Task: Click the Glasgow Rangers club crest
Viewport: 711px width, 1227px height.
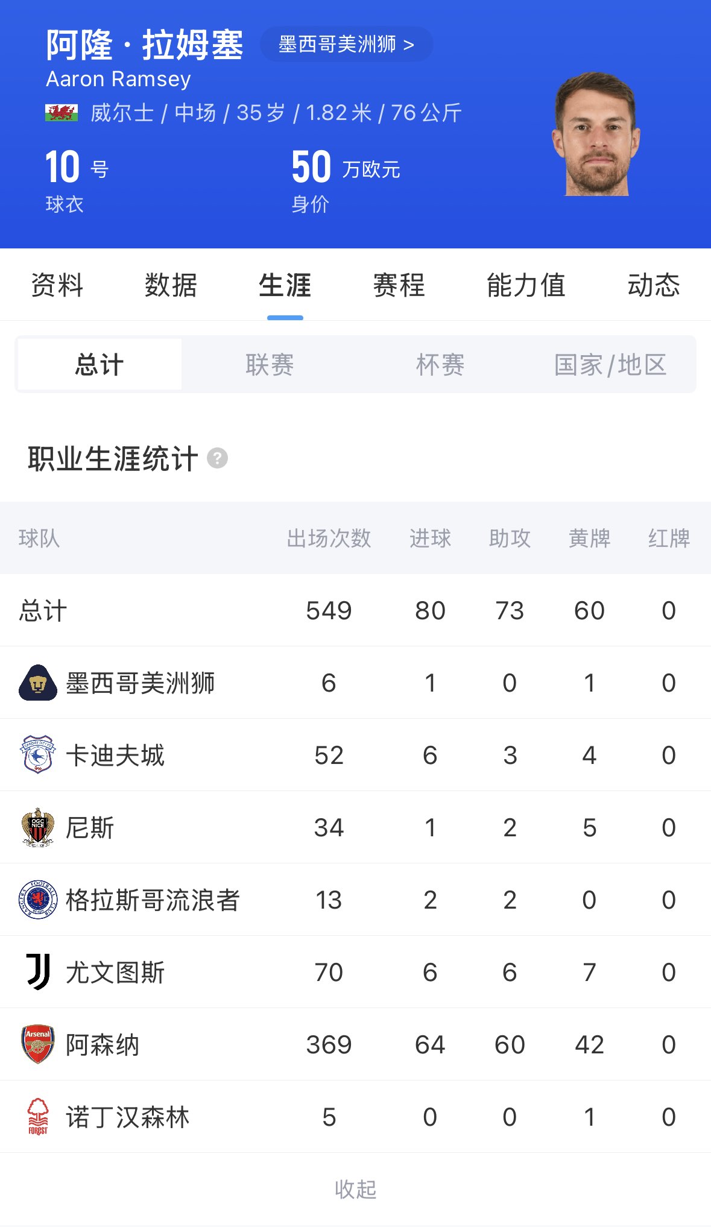Action: 38,900
